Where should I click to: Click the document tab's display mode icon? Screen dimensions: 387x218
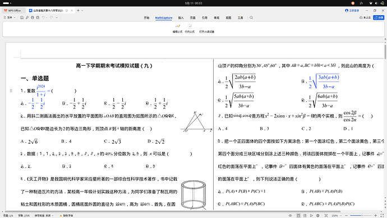[x=67, y=10]
